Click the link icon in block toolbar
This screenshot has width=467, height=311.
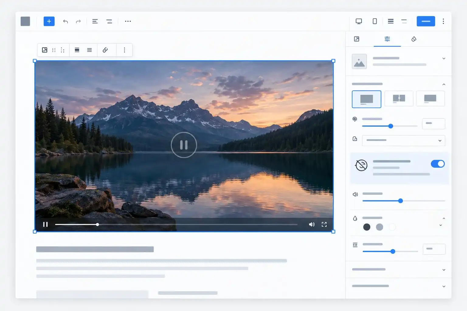click(105, 50)
